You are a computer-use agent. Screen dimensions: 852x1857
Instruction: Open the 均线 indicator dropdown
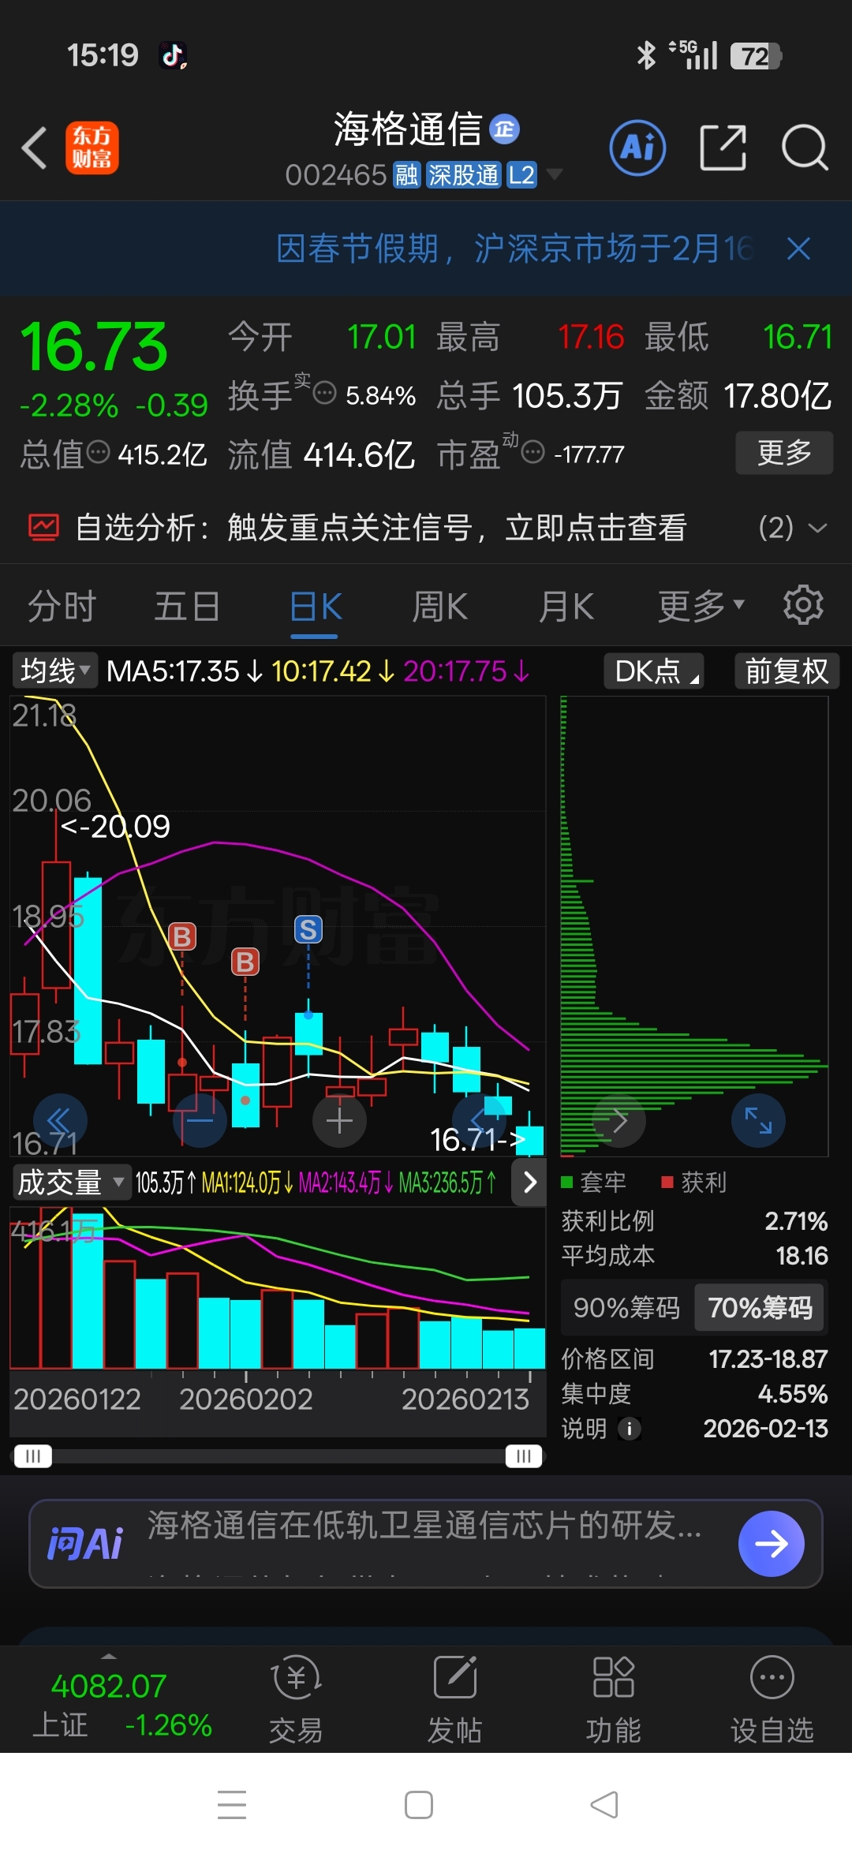pos(54,671)
